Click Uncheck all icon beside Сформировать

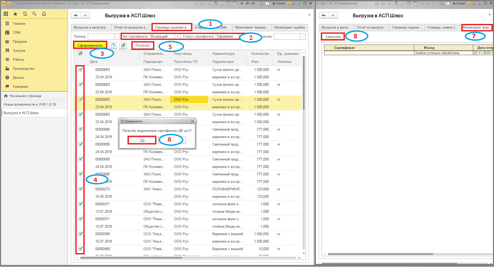(113, 45)
